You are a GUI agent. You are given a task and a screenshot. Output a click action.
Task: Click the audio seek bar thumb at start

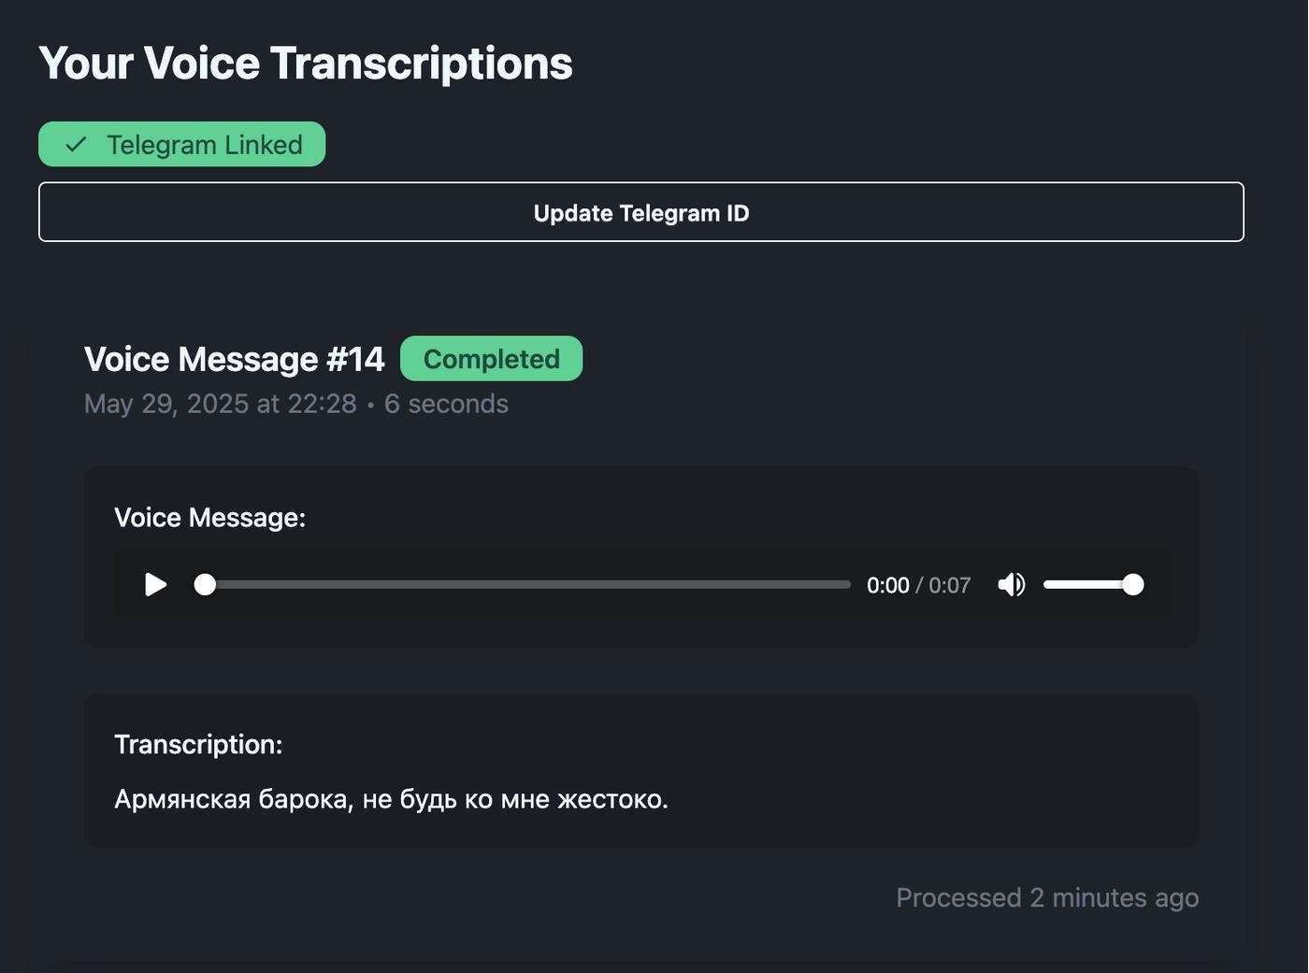click(205, 585)
